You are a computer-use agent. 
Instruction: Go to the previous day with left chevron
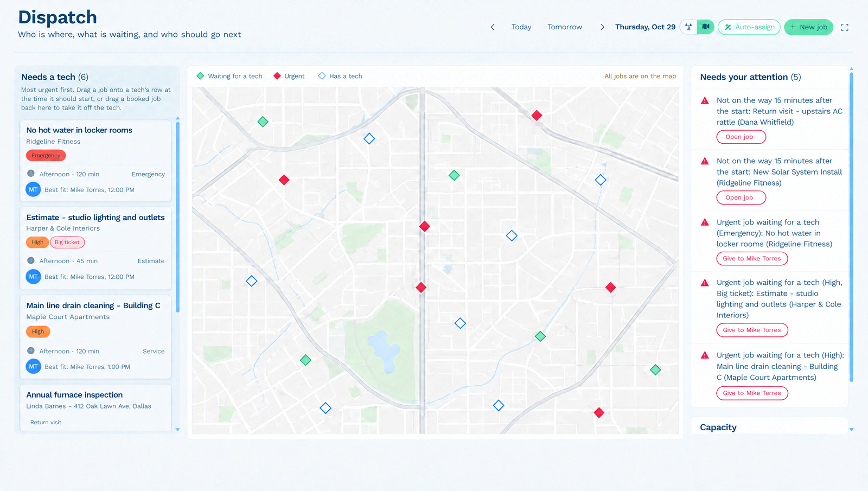pos(493,27)
